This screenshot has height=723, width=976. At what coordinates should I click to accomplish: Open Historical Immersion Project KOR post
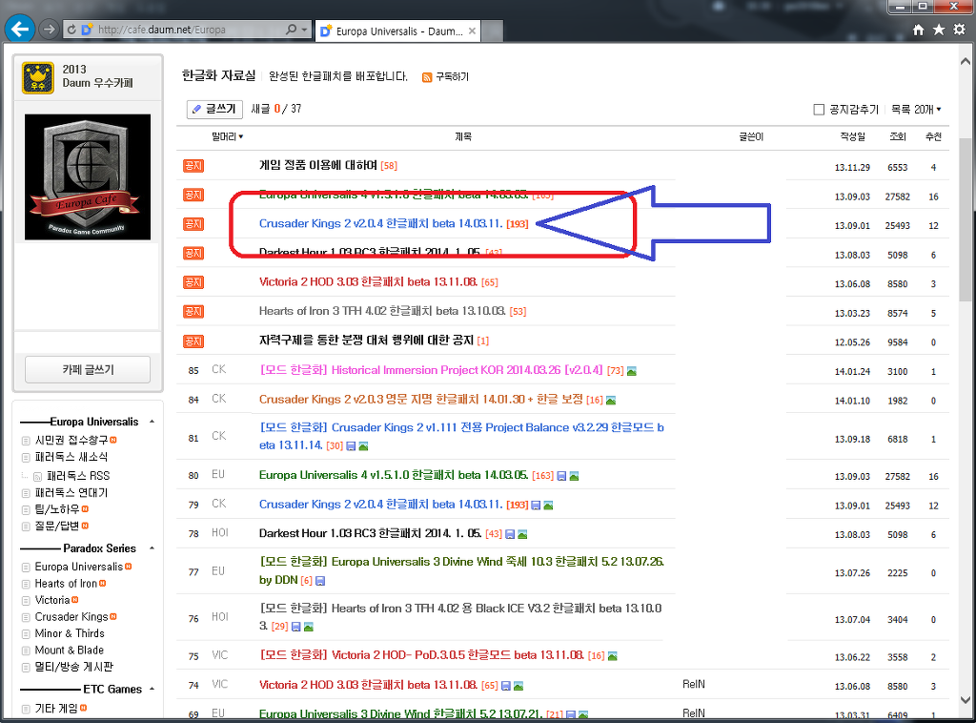click(x=431, y=370)
